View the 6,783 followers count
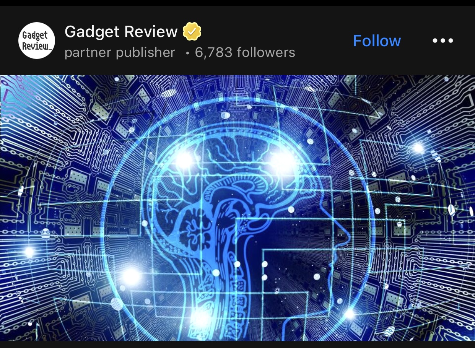The height and width of the screenshot is (348, 475). tap(245, 52)
